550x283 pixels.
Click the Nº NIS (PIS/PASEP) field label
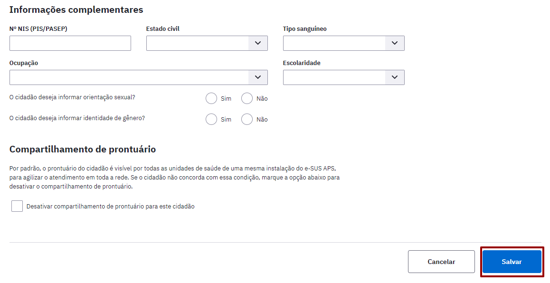click(38, 29)
